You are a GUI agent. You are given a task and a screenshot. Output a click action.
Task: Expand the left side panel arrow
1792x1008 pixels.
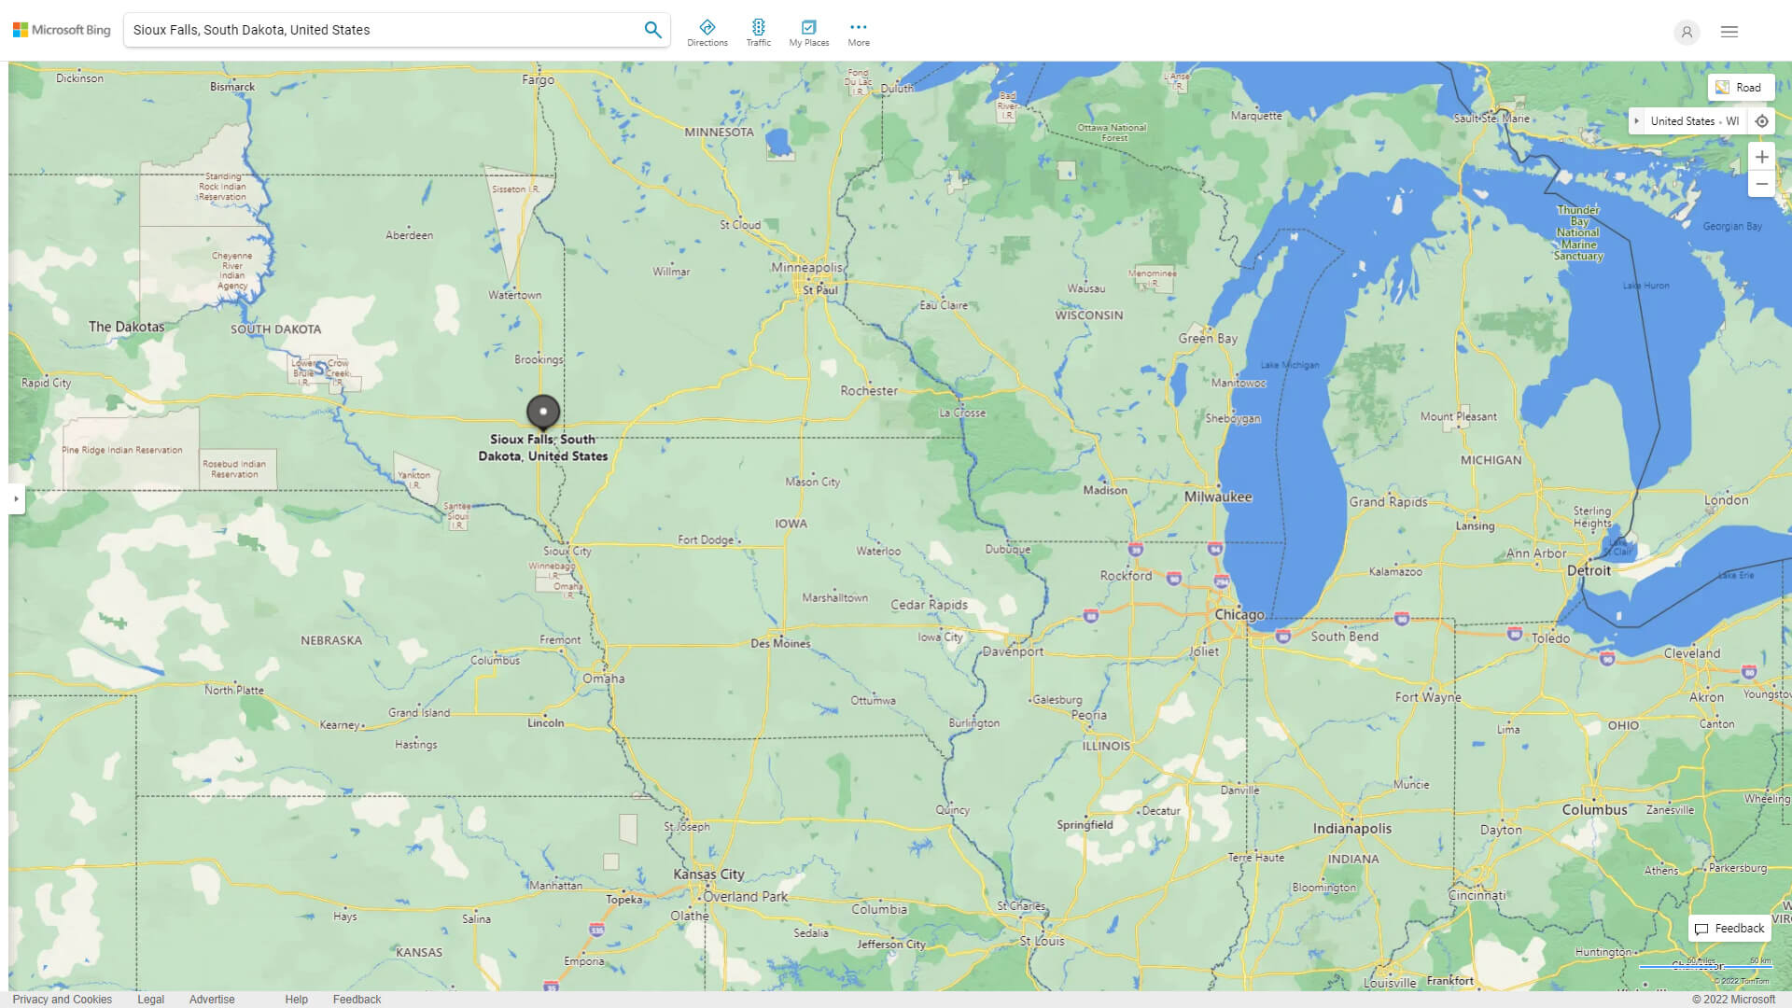tap(16, 498)
